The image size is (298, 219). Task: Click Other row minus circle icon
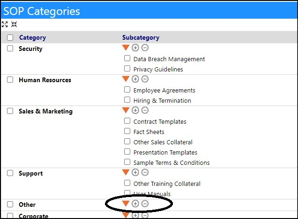point(145,204)
